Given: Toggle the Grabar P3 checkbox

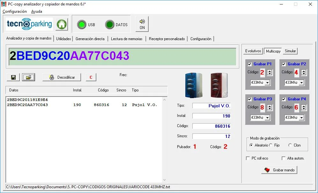Looking at the screenshot, I should (x=250, y=99).
